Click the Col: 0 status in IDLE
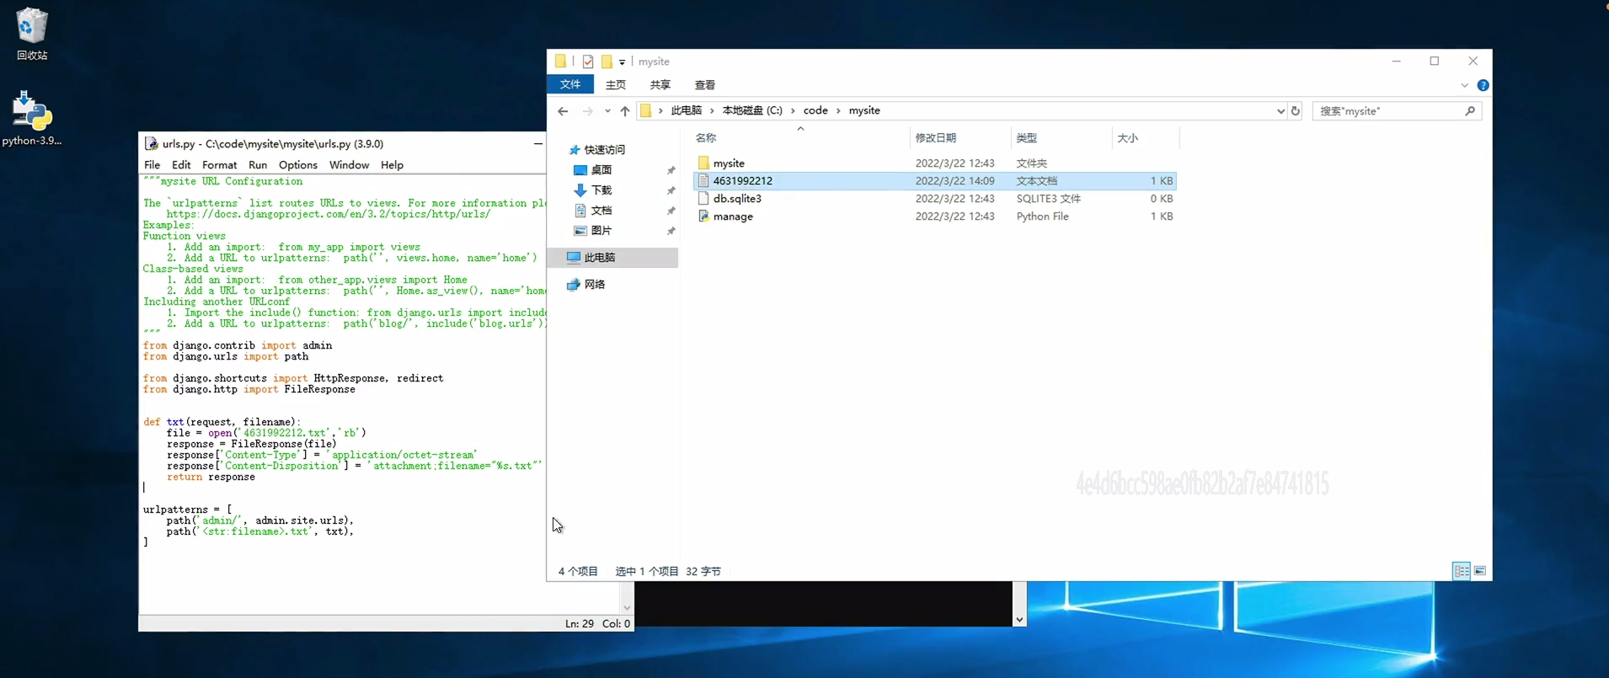 [616, 624]
